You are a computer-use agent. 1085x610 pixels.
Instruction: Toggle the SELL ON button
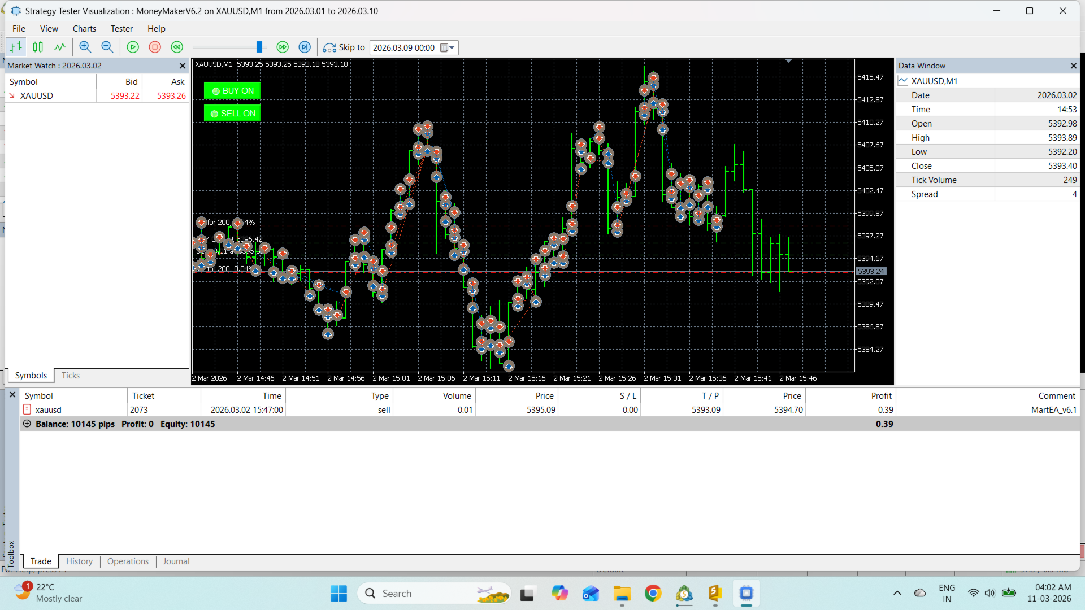[232, 114]
